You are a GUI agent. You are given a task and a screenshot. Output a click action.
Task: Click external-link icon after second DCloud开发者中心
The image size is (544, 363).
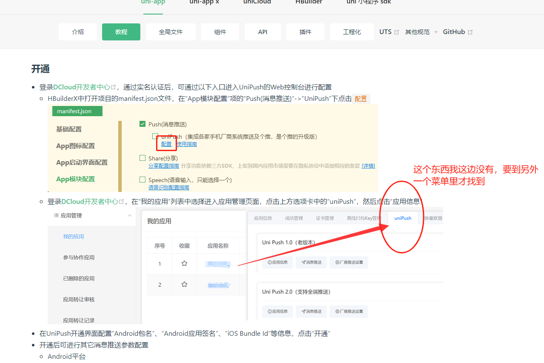coord(122,202)
